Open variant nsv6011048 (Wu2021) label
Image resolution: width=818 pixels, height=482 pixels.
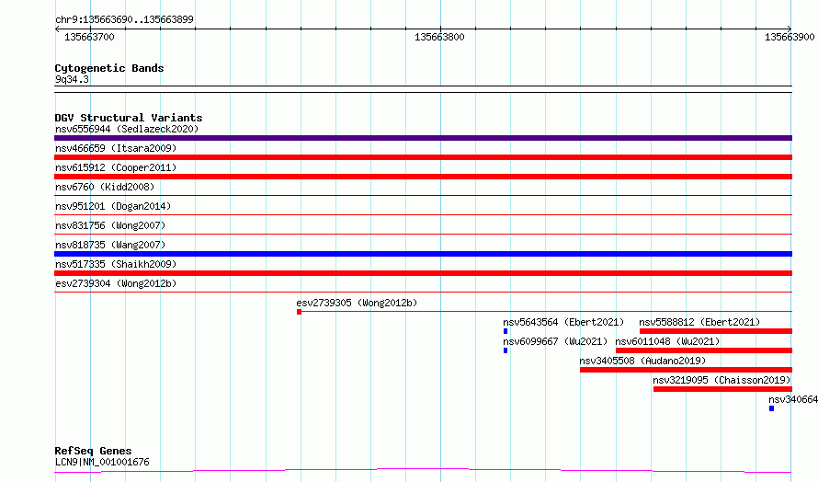point(667,341)
